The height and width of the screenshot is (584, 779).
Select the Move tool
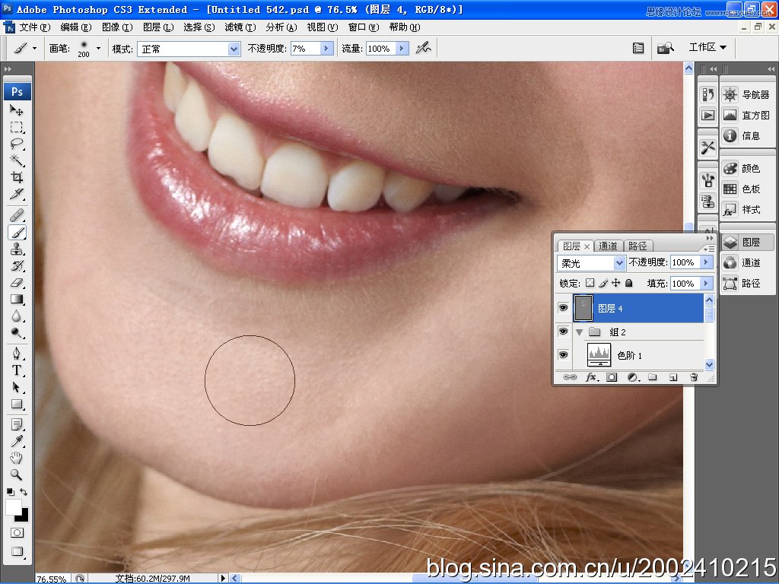[17, 109]
